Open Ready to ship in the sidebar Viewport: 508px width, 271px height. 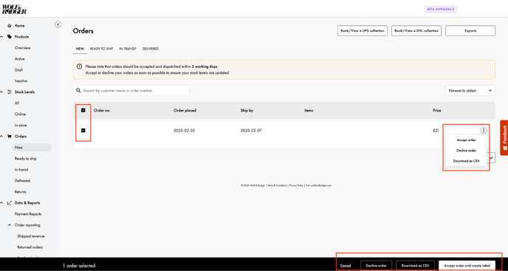[x=25, y=159]
